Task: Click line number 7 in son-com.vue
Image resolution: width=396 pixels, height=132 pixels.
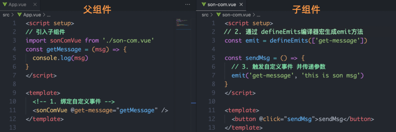Action: (214, 76)
